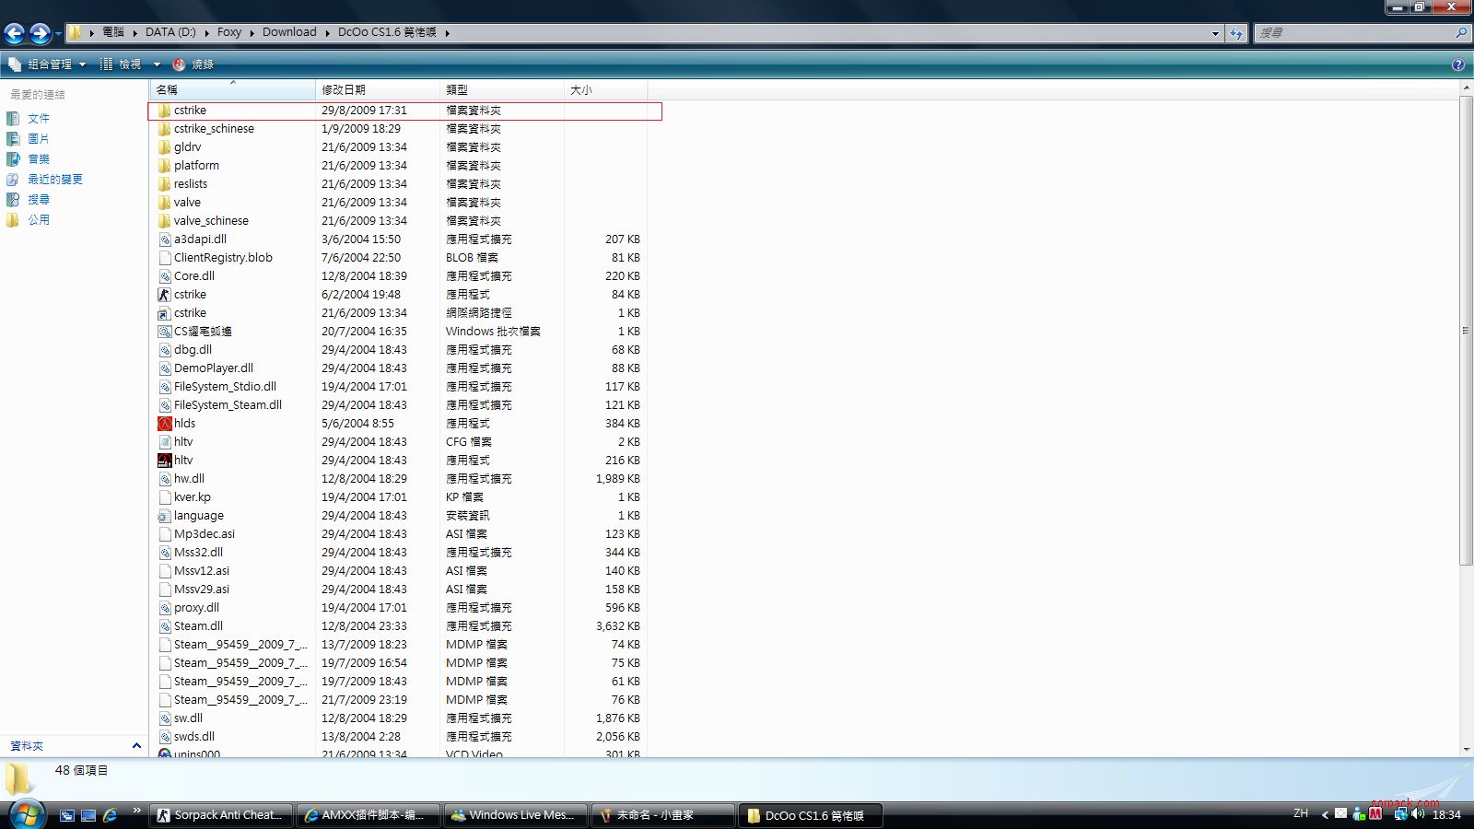This screenshot has height=829, width=1474.
Task: Select the hw.dll file
Action: 189,479
